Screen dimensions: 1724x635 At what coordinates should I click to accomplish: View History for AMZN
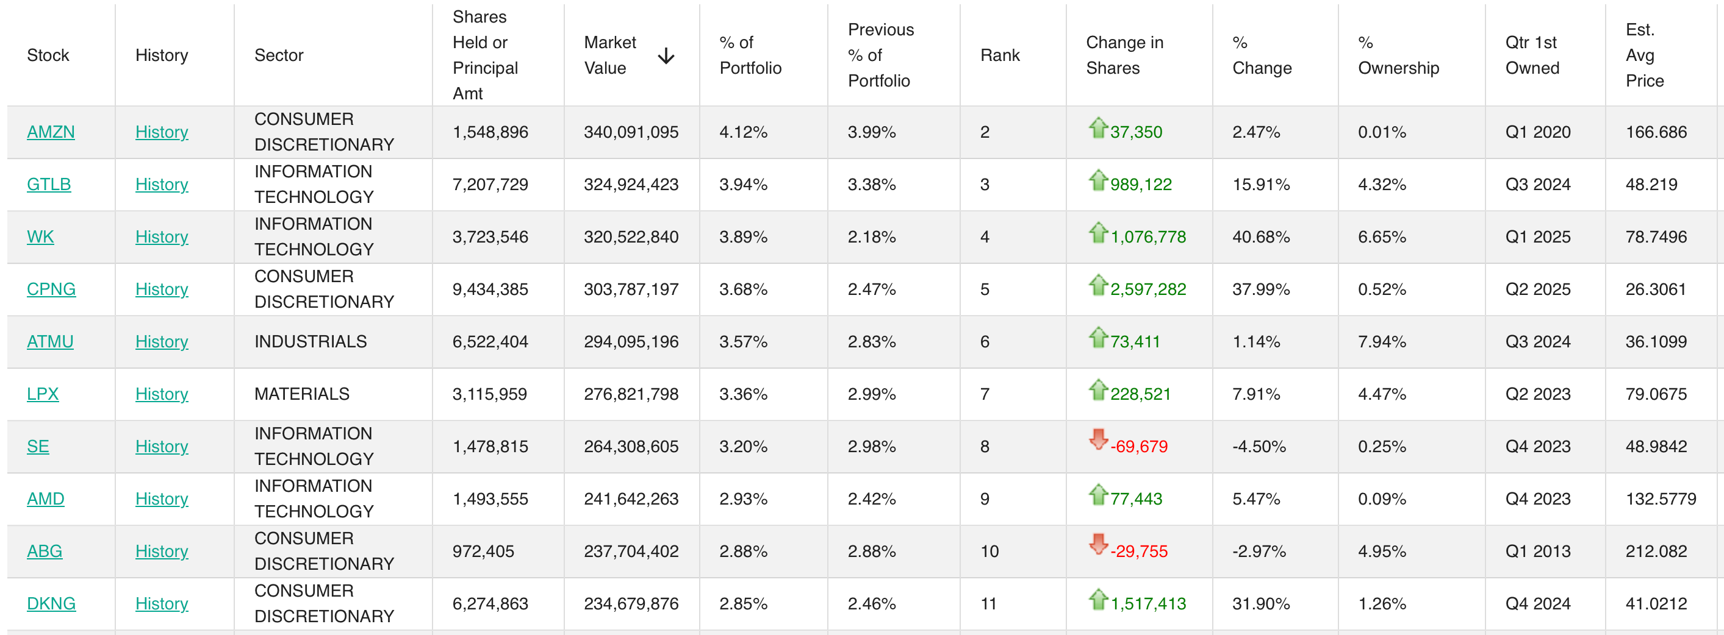coord(161,132)
